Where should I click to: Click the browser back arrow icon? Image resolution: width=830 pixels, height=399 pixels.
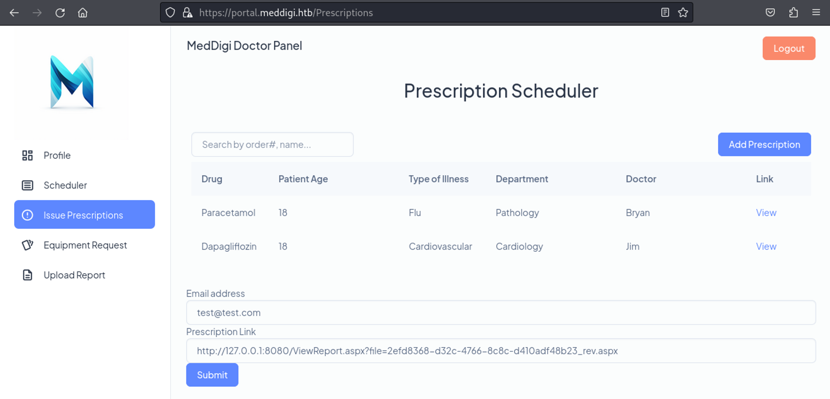pos(14,13)
